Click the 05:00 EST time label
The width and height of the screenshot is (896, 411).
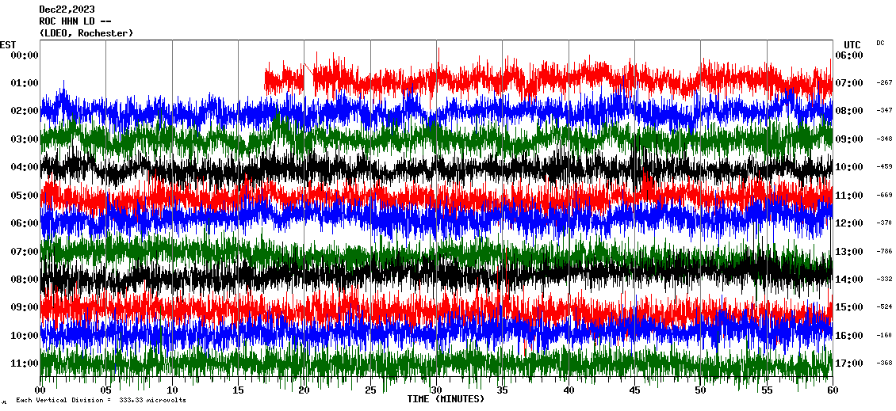click(x=25, y=196)
